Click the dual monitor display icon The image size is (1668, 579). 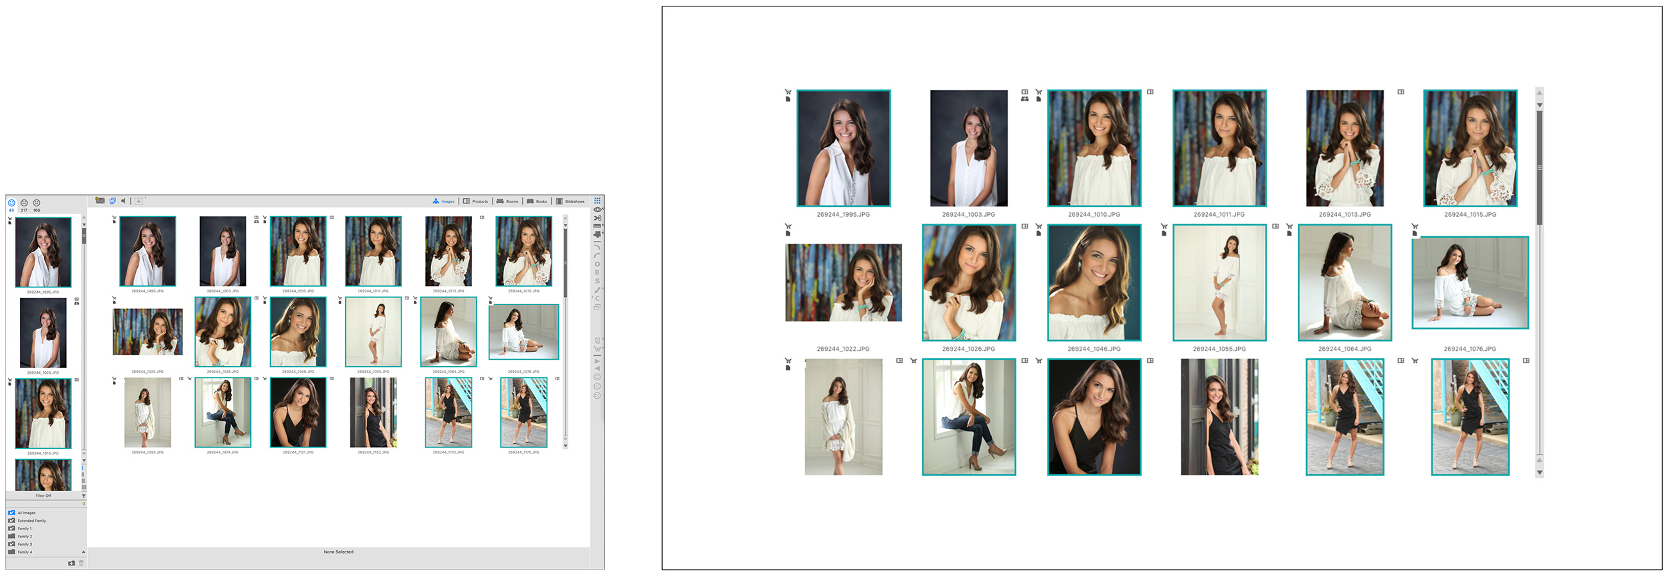point(113,201)
